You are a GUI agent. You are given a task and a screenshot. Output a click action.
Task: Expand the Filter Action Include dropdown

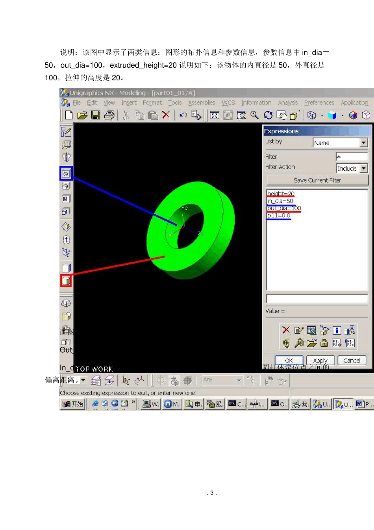363,168
